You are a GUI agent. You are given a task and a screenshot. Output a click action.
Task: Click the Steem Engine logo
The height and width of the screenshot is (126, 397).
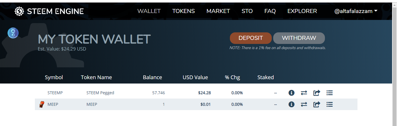[x=49, y=11]
